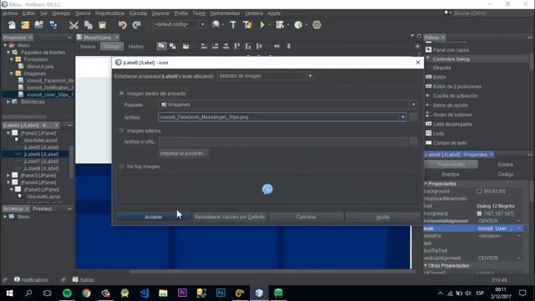Screen dimensions: 535x301
Task: Click the Change vertical resizability icon
Action: tap(288, 46)
